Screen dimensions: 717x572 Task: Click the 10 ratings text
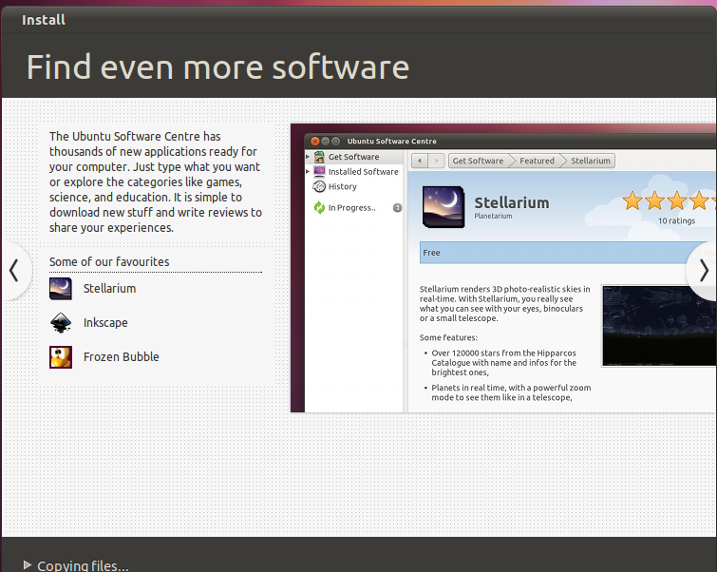tap(676, 221)
